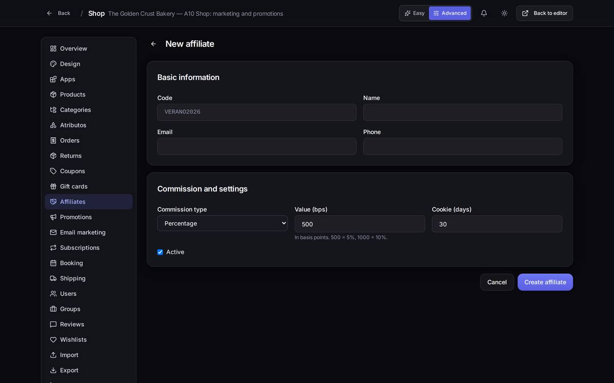
Task: Click the Email marketing envelope icon
Action: tap(53, 232)
